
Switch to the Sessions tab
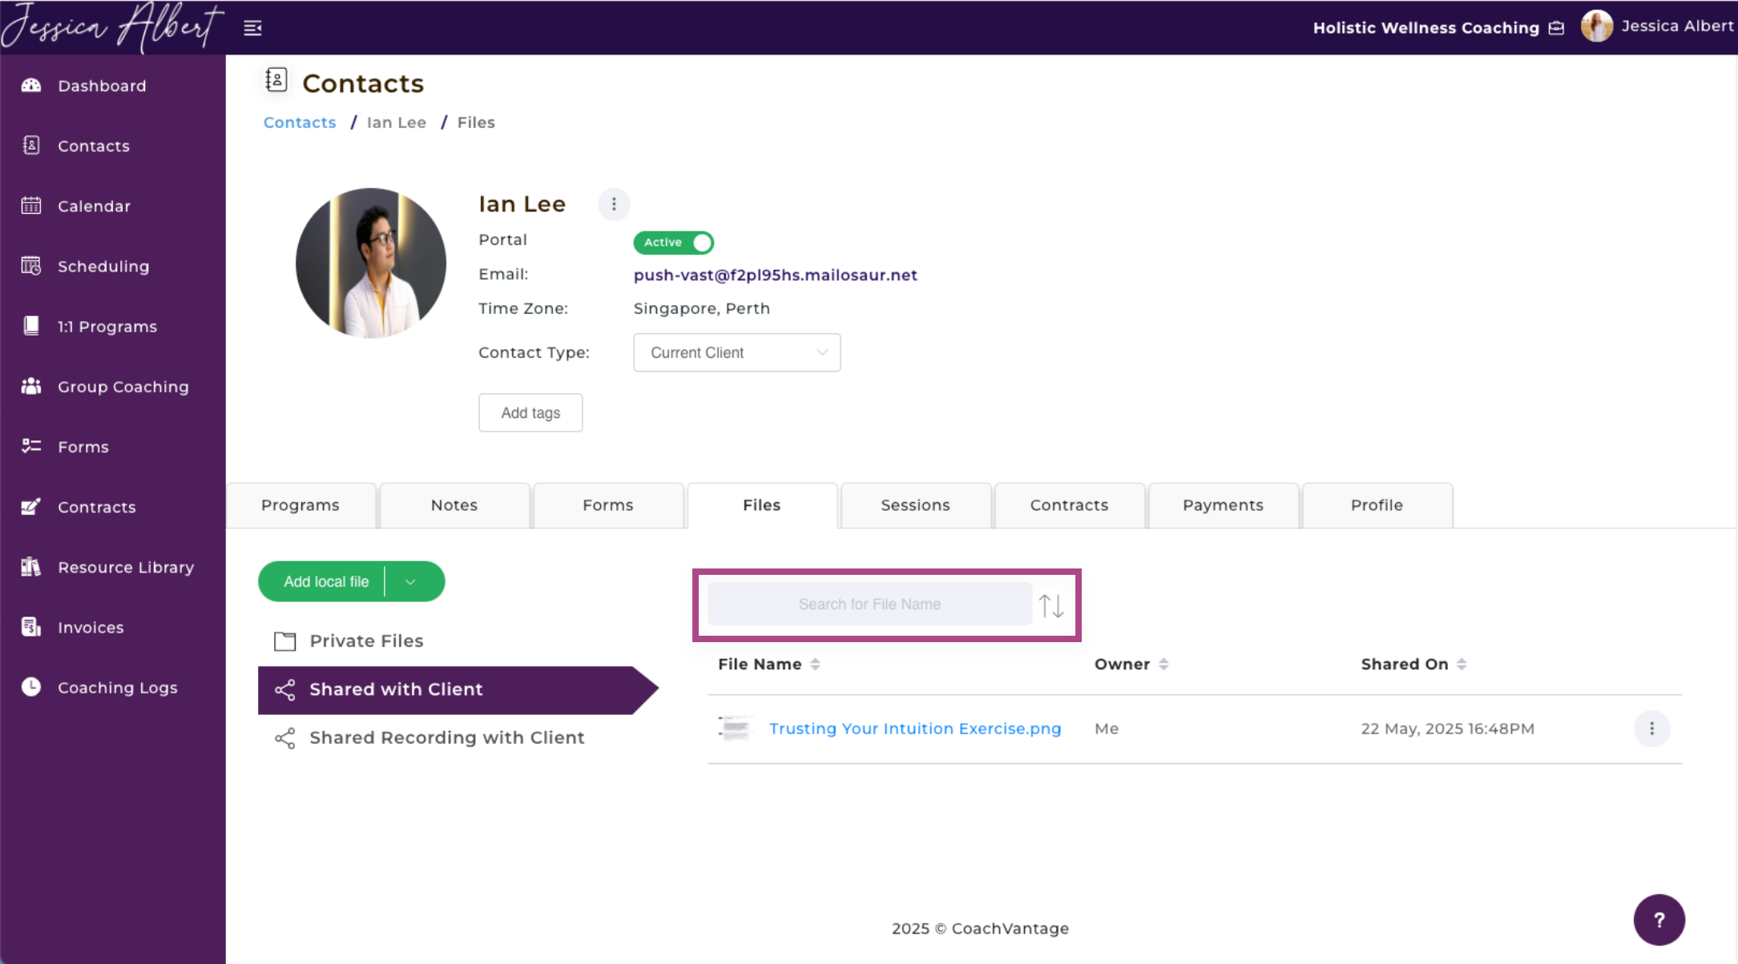point(916,505)
